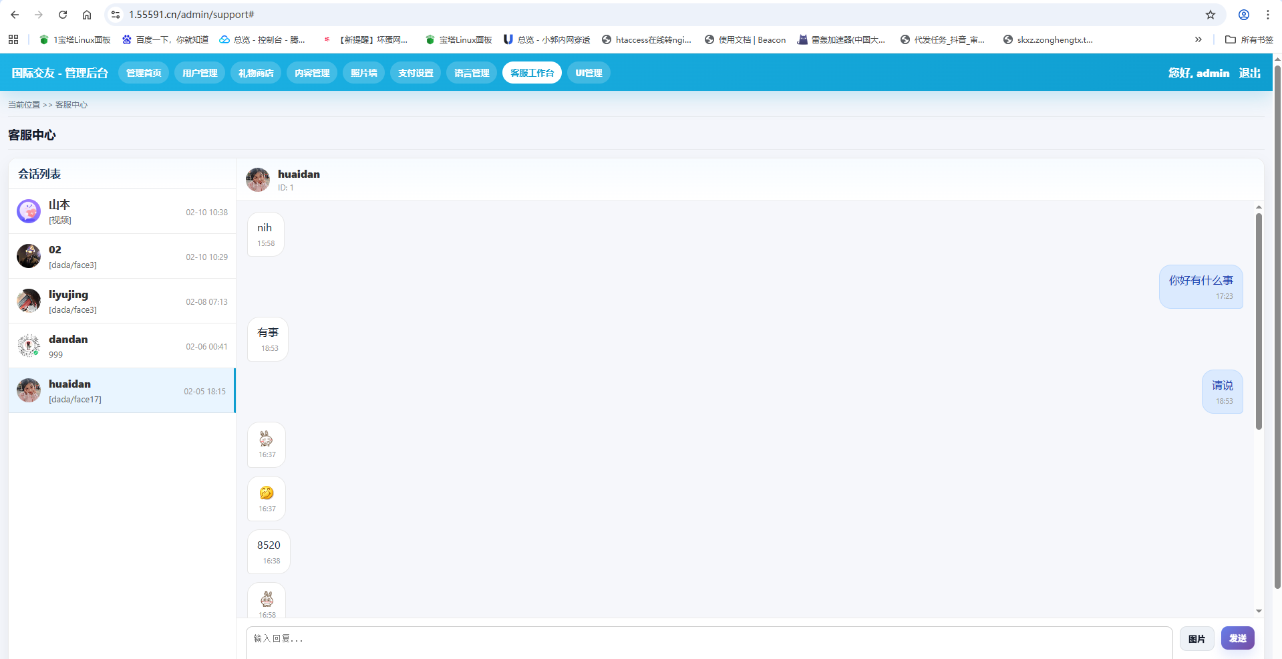
Task: Click huaidan's avatar in the chat header
Action: 258,180
